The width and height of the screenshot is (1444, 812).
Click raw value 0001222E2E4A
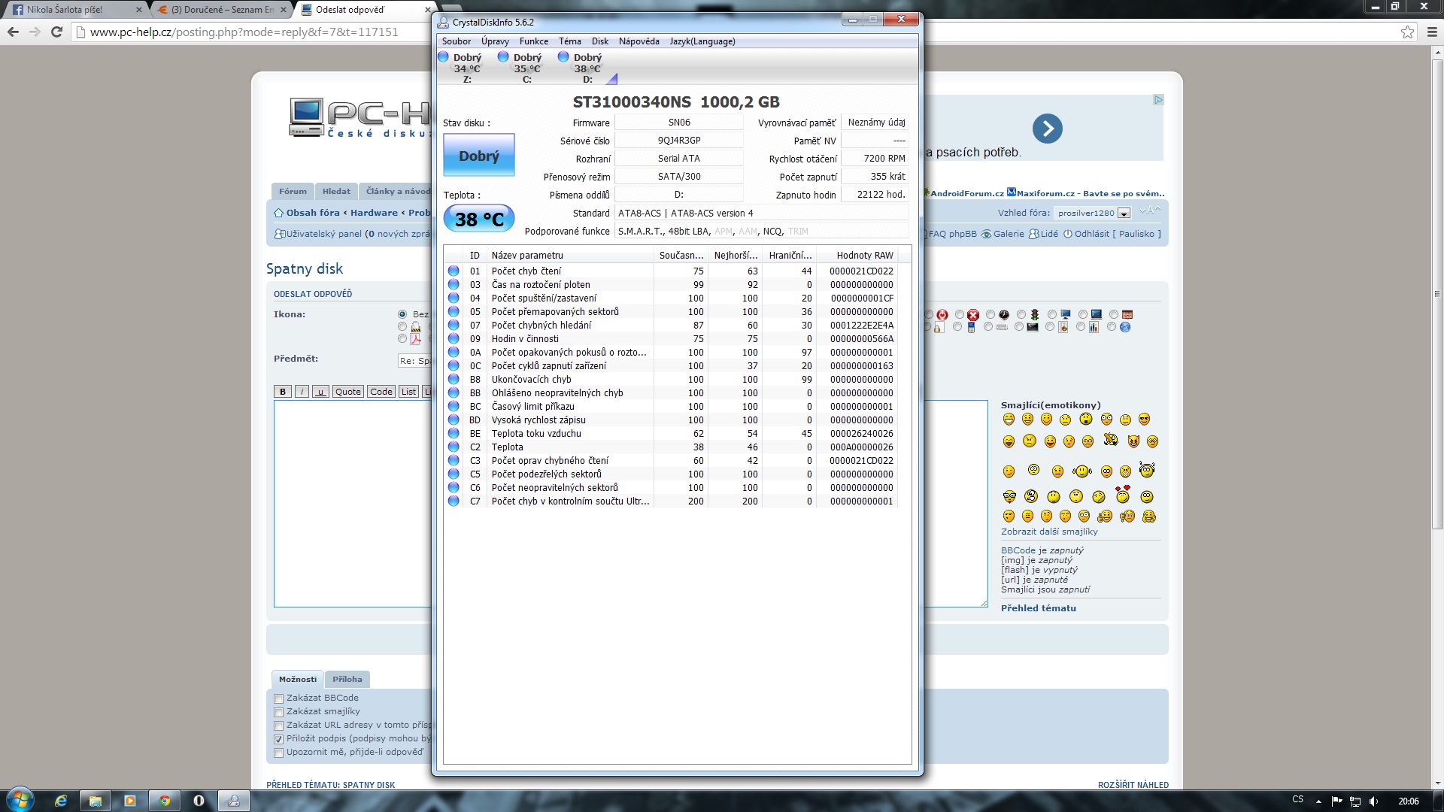tap(862, 326)
